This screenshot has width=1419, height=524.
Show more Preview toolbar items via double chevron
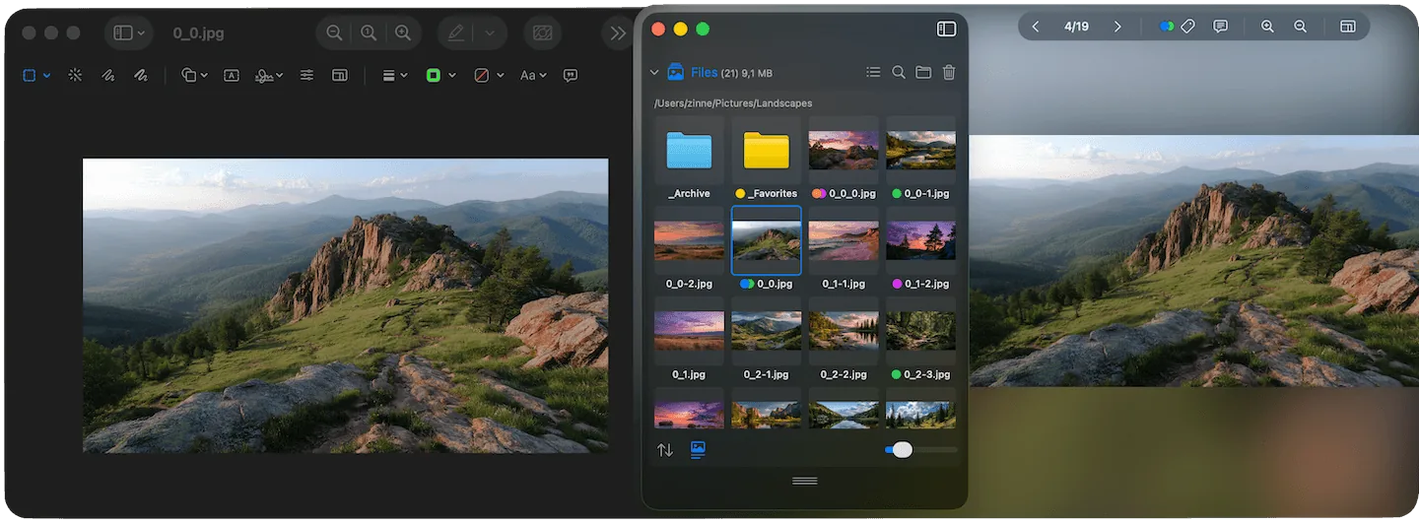(618, 33)
